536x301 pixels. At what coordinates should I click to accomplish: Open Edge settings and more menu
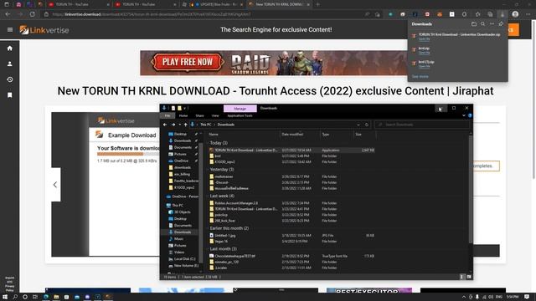click(528, 14)
